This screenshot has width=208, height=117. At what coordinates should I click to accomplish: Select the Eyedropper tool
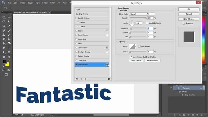tap(9, 26)
